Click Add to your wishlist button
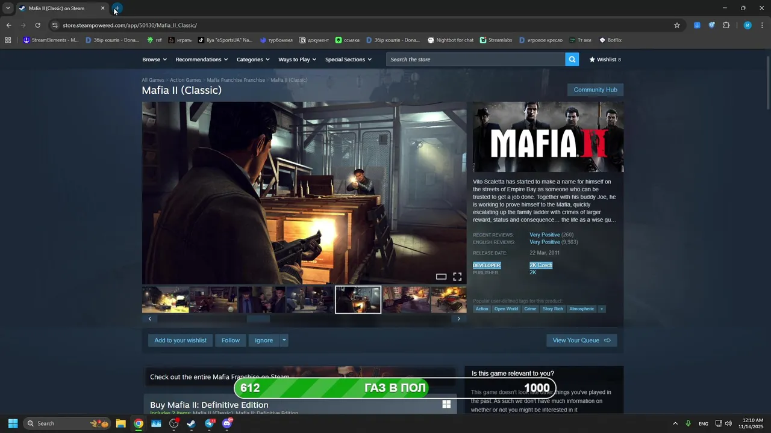Screen dimensions: 771x433 click(180, 340)
